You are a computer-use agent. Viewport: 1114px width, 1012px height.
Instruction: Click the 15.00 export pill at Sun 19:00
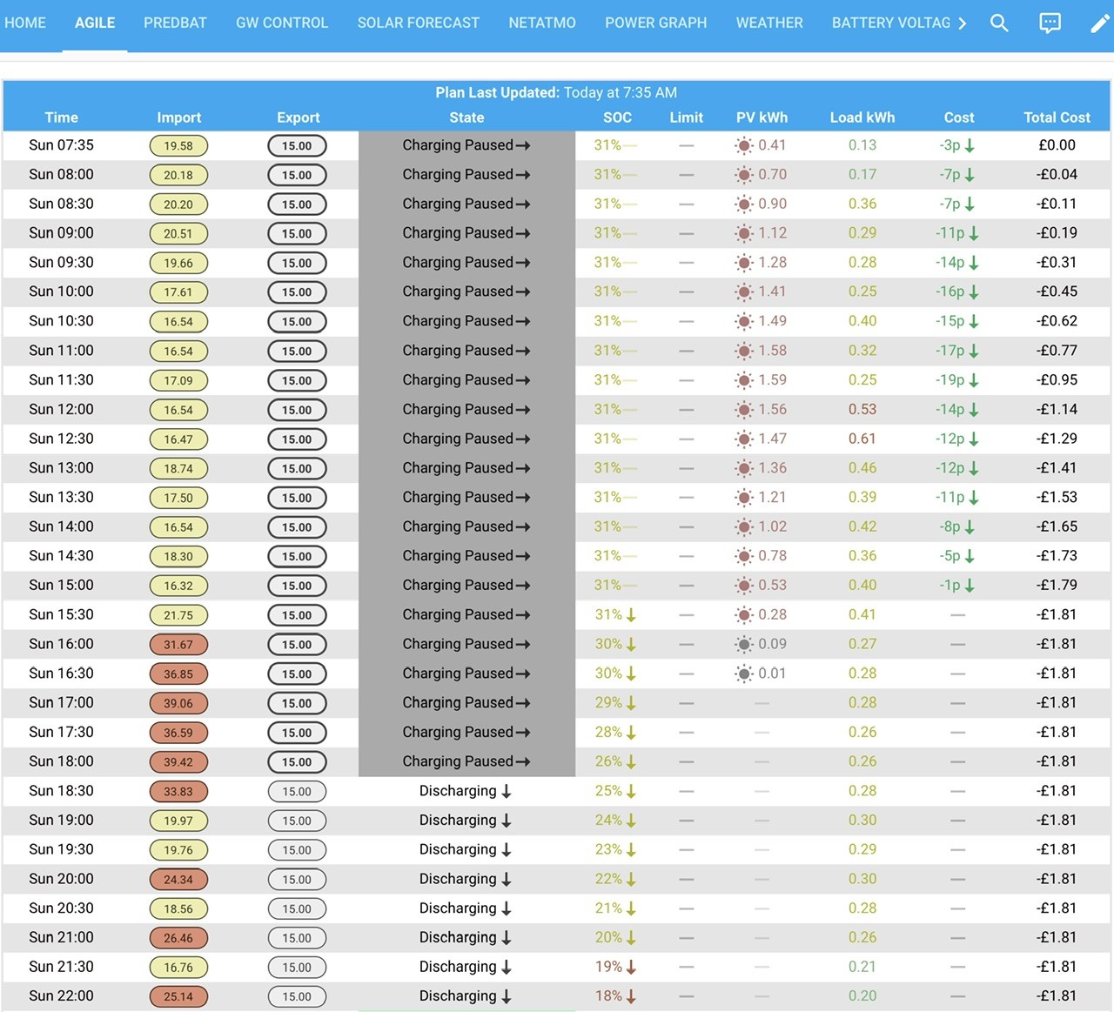297,821
